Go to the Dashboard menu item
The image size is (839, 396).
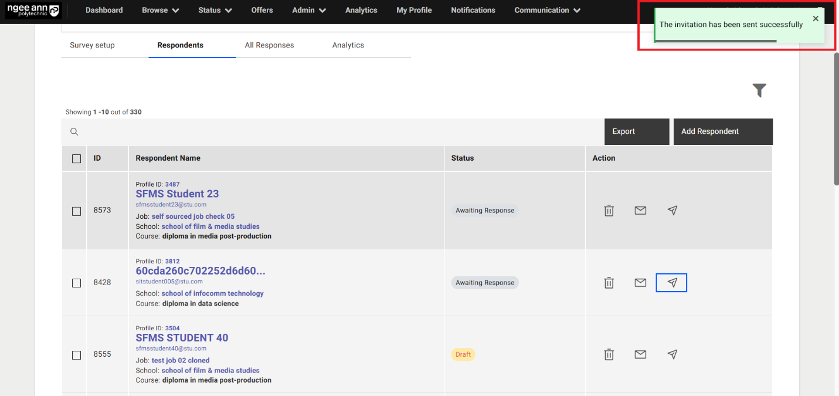104,10
